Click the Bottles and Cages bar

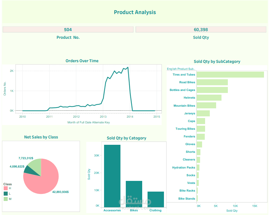(212, 90)
